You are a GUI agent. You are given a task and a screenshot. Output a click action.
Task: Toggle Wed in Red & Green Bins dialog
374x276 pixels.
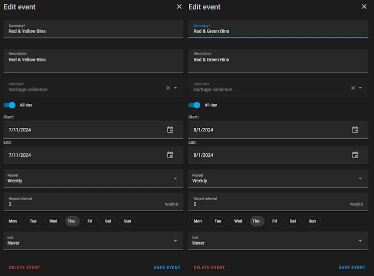[238, 221]
